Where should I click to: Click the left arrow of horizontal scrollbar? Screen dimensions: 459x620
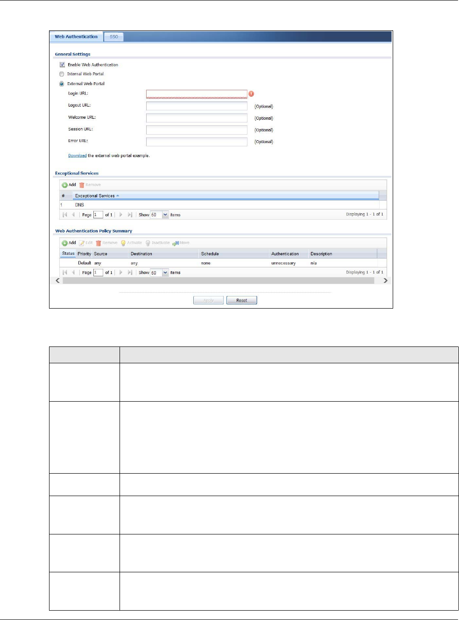(x=58, y=281)
